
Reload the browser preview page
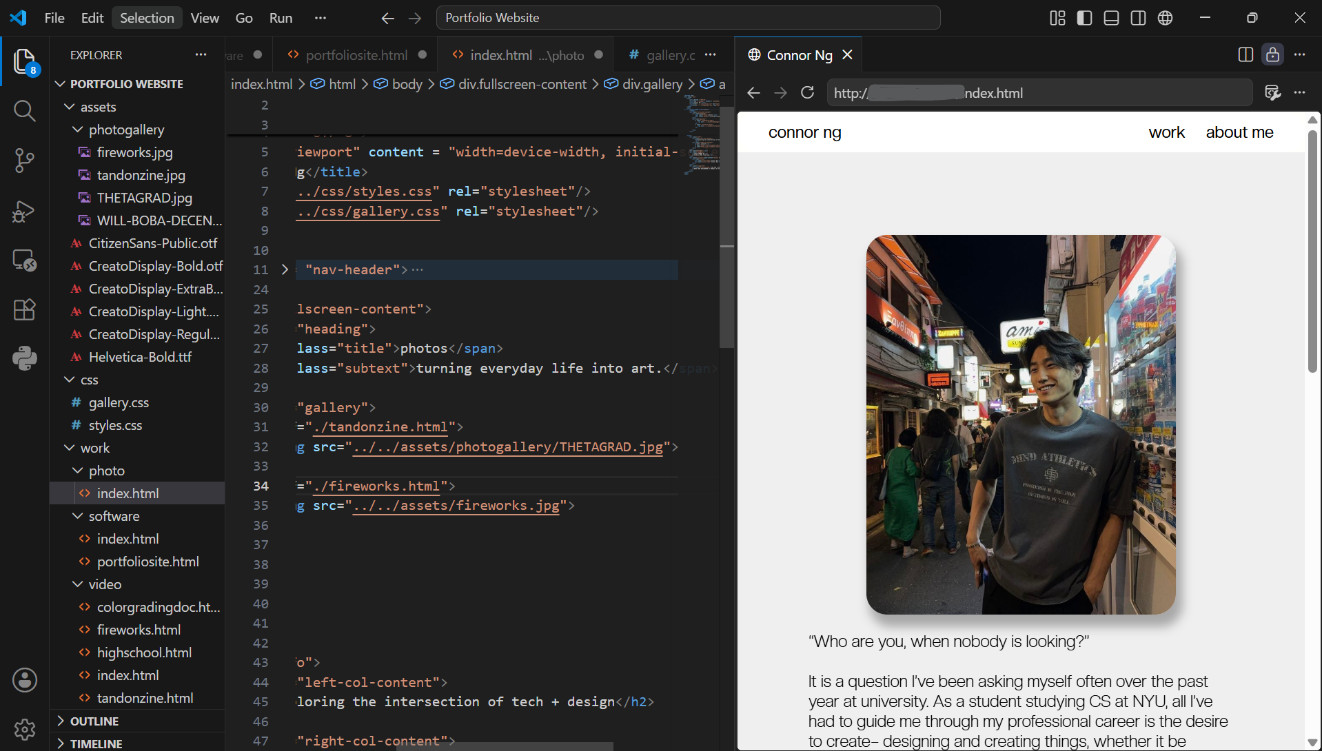pos(807,92)
